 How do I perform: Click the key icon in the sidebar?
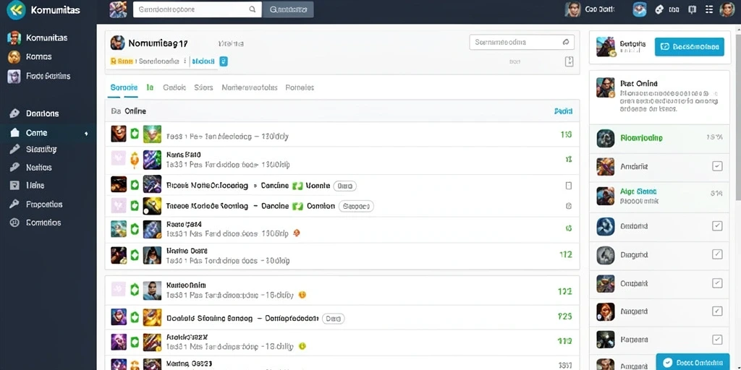click(14, 204)
